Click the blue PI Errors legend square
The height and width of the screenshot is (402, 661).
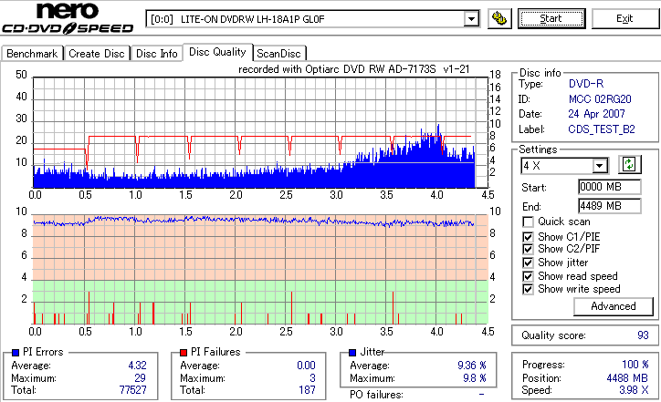coord(16,353)
